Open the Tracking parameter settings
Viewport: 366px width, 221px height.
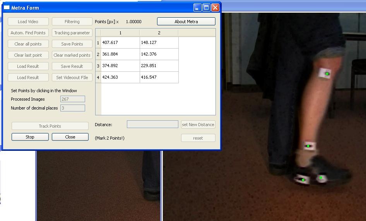72,33
